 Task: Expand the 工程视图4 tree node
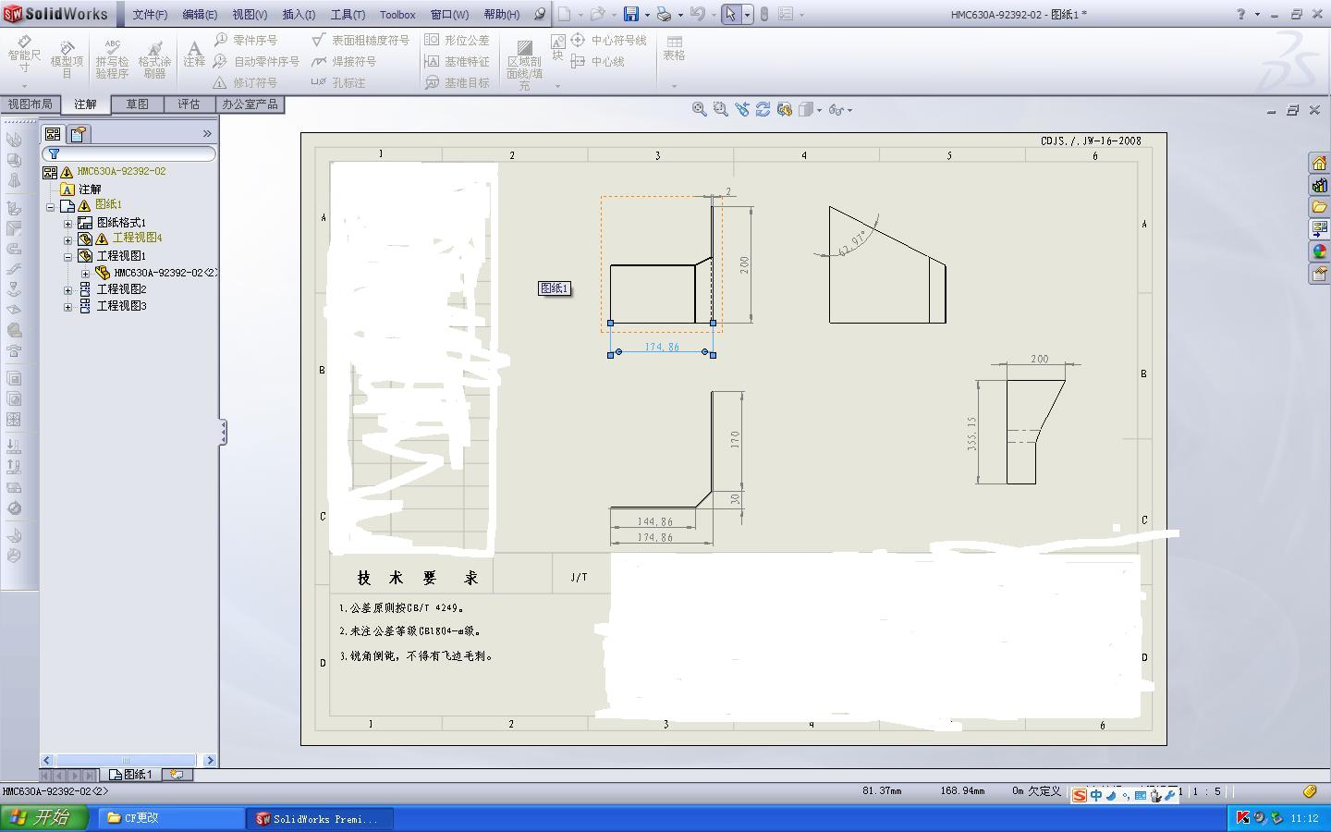pos(67,239)
